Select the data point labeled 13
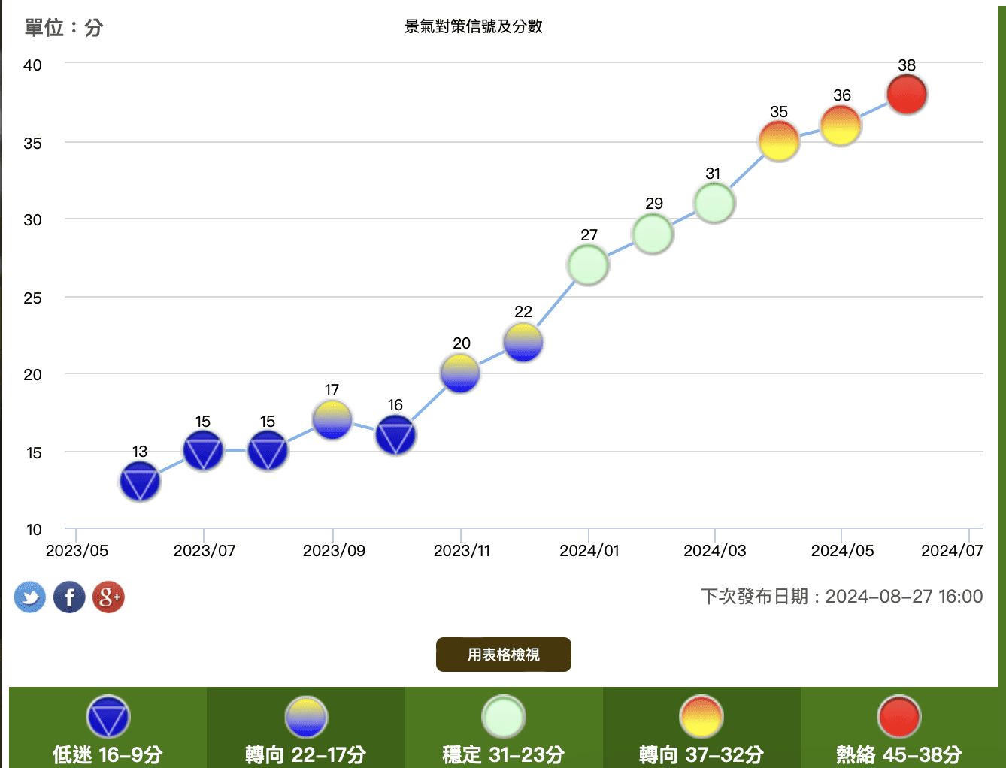This screenshot has width=1006, height=768. coord(140,482)
